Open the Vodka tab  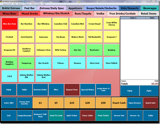coord(100,14)
